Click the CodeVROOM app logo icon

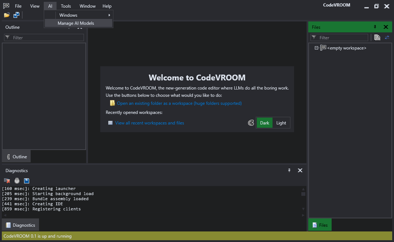point(6,6)
